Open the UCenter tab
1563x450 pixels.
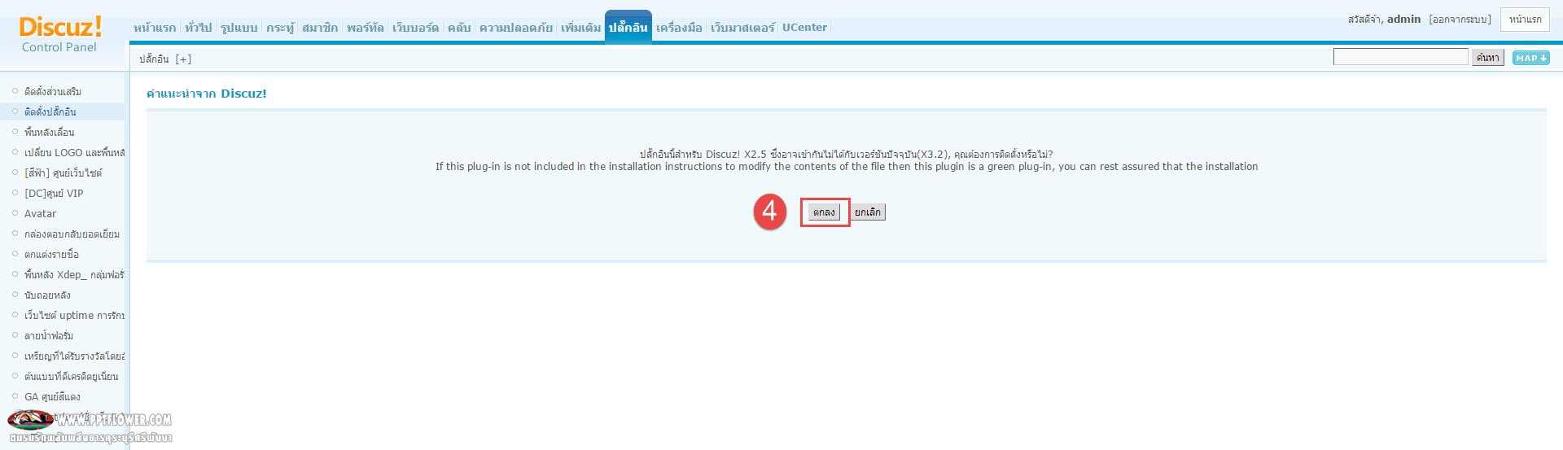coord(804,28)
